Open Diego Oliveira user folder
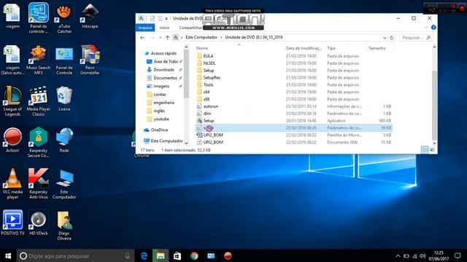Screen dimensions: 467x262 coord(64,226)
